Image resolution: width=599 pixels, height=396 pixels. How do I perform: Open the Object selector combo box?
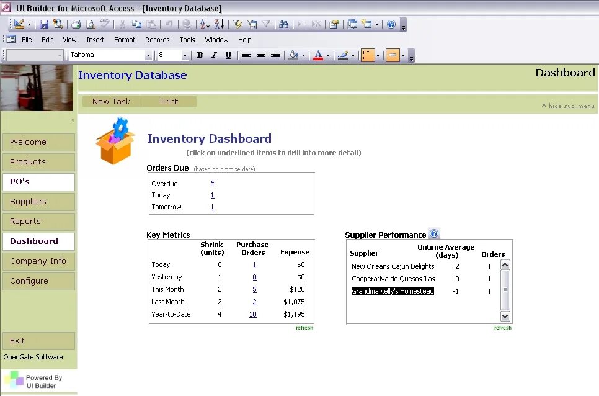click(x=34, y=55)
